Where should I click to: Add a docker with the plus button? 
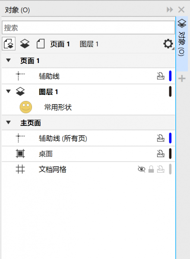tap(182, 79)
